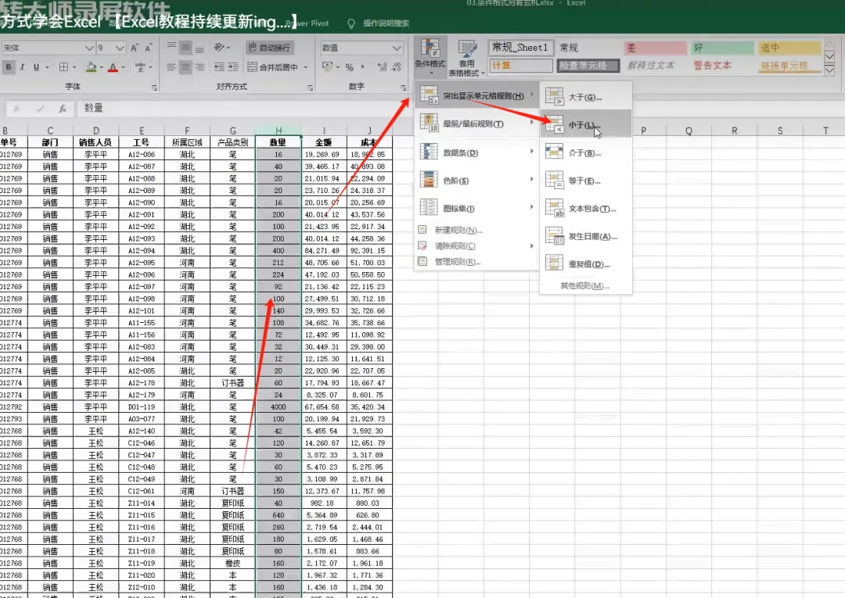The image size is (845, 598).
Task: Open font group dialog launcher
Action: tap(155, 88)
